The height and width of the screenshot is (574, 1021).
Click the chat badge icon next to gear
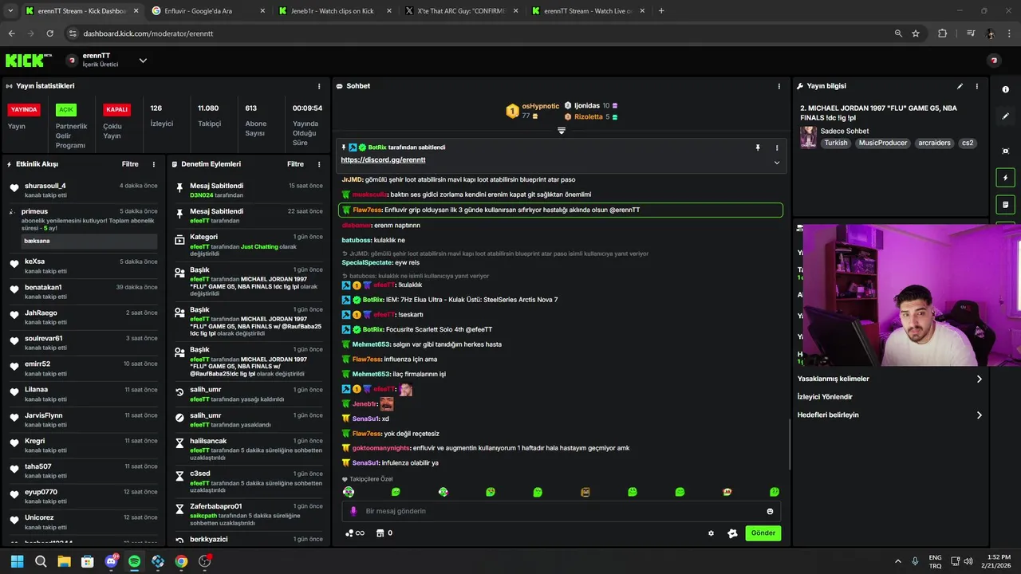[732, 533]
